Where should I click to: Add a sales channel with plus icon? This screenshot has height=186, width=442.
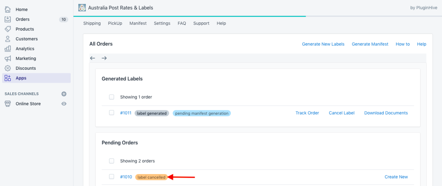coord(64,94)
